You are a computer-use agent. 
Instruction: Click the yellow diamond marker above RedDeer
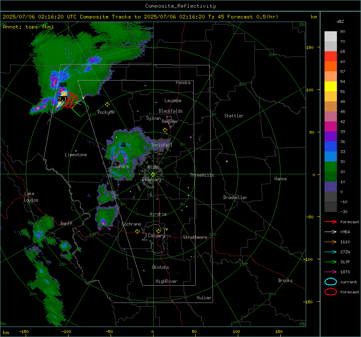coord(165,130)
